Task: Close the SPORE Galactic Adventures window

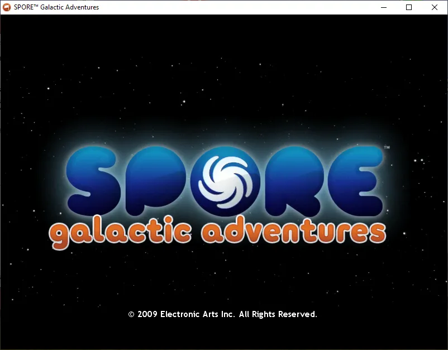Action: tap(434, 7)
